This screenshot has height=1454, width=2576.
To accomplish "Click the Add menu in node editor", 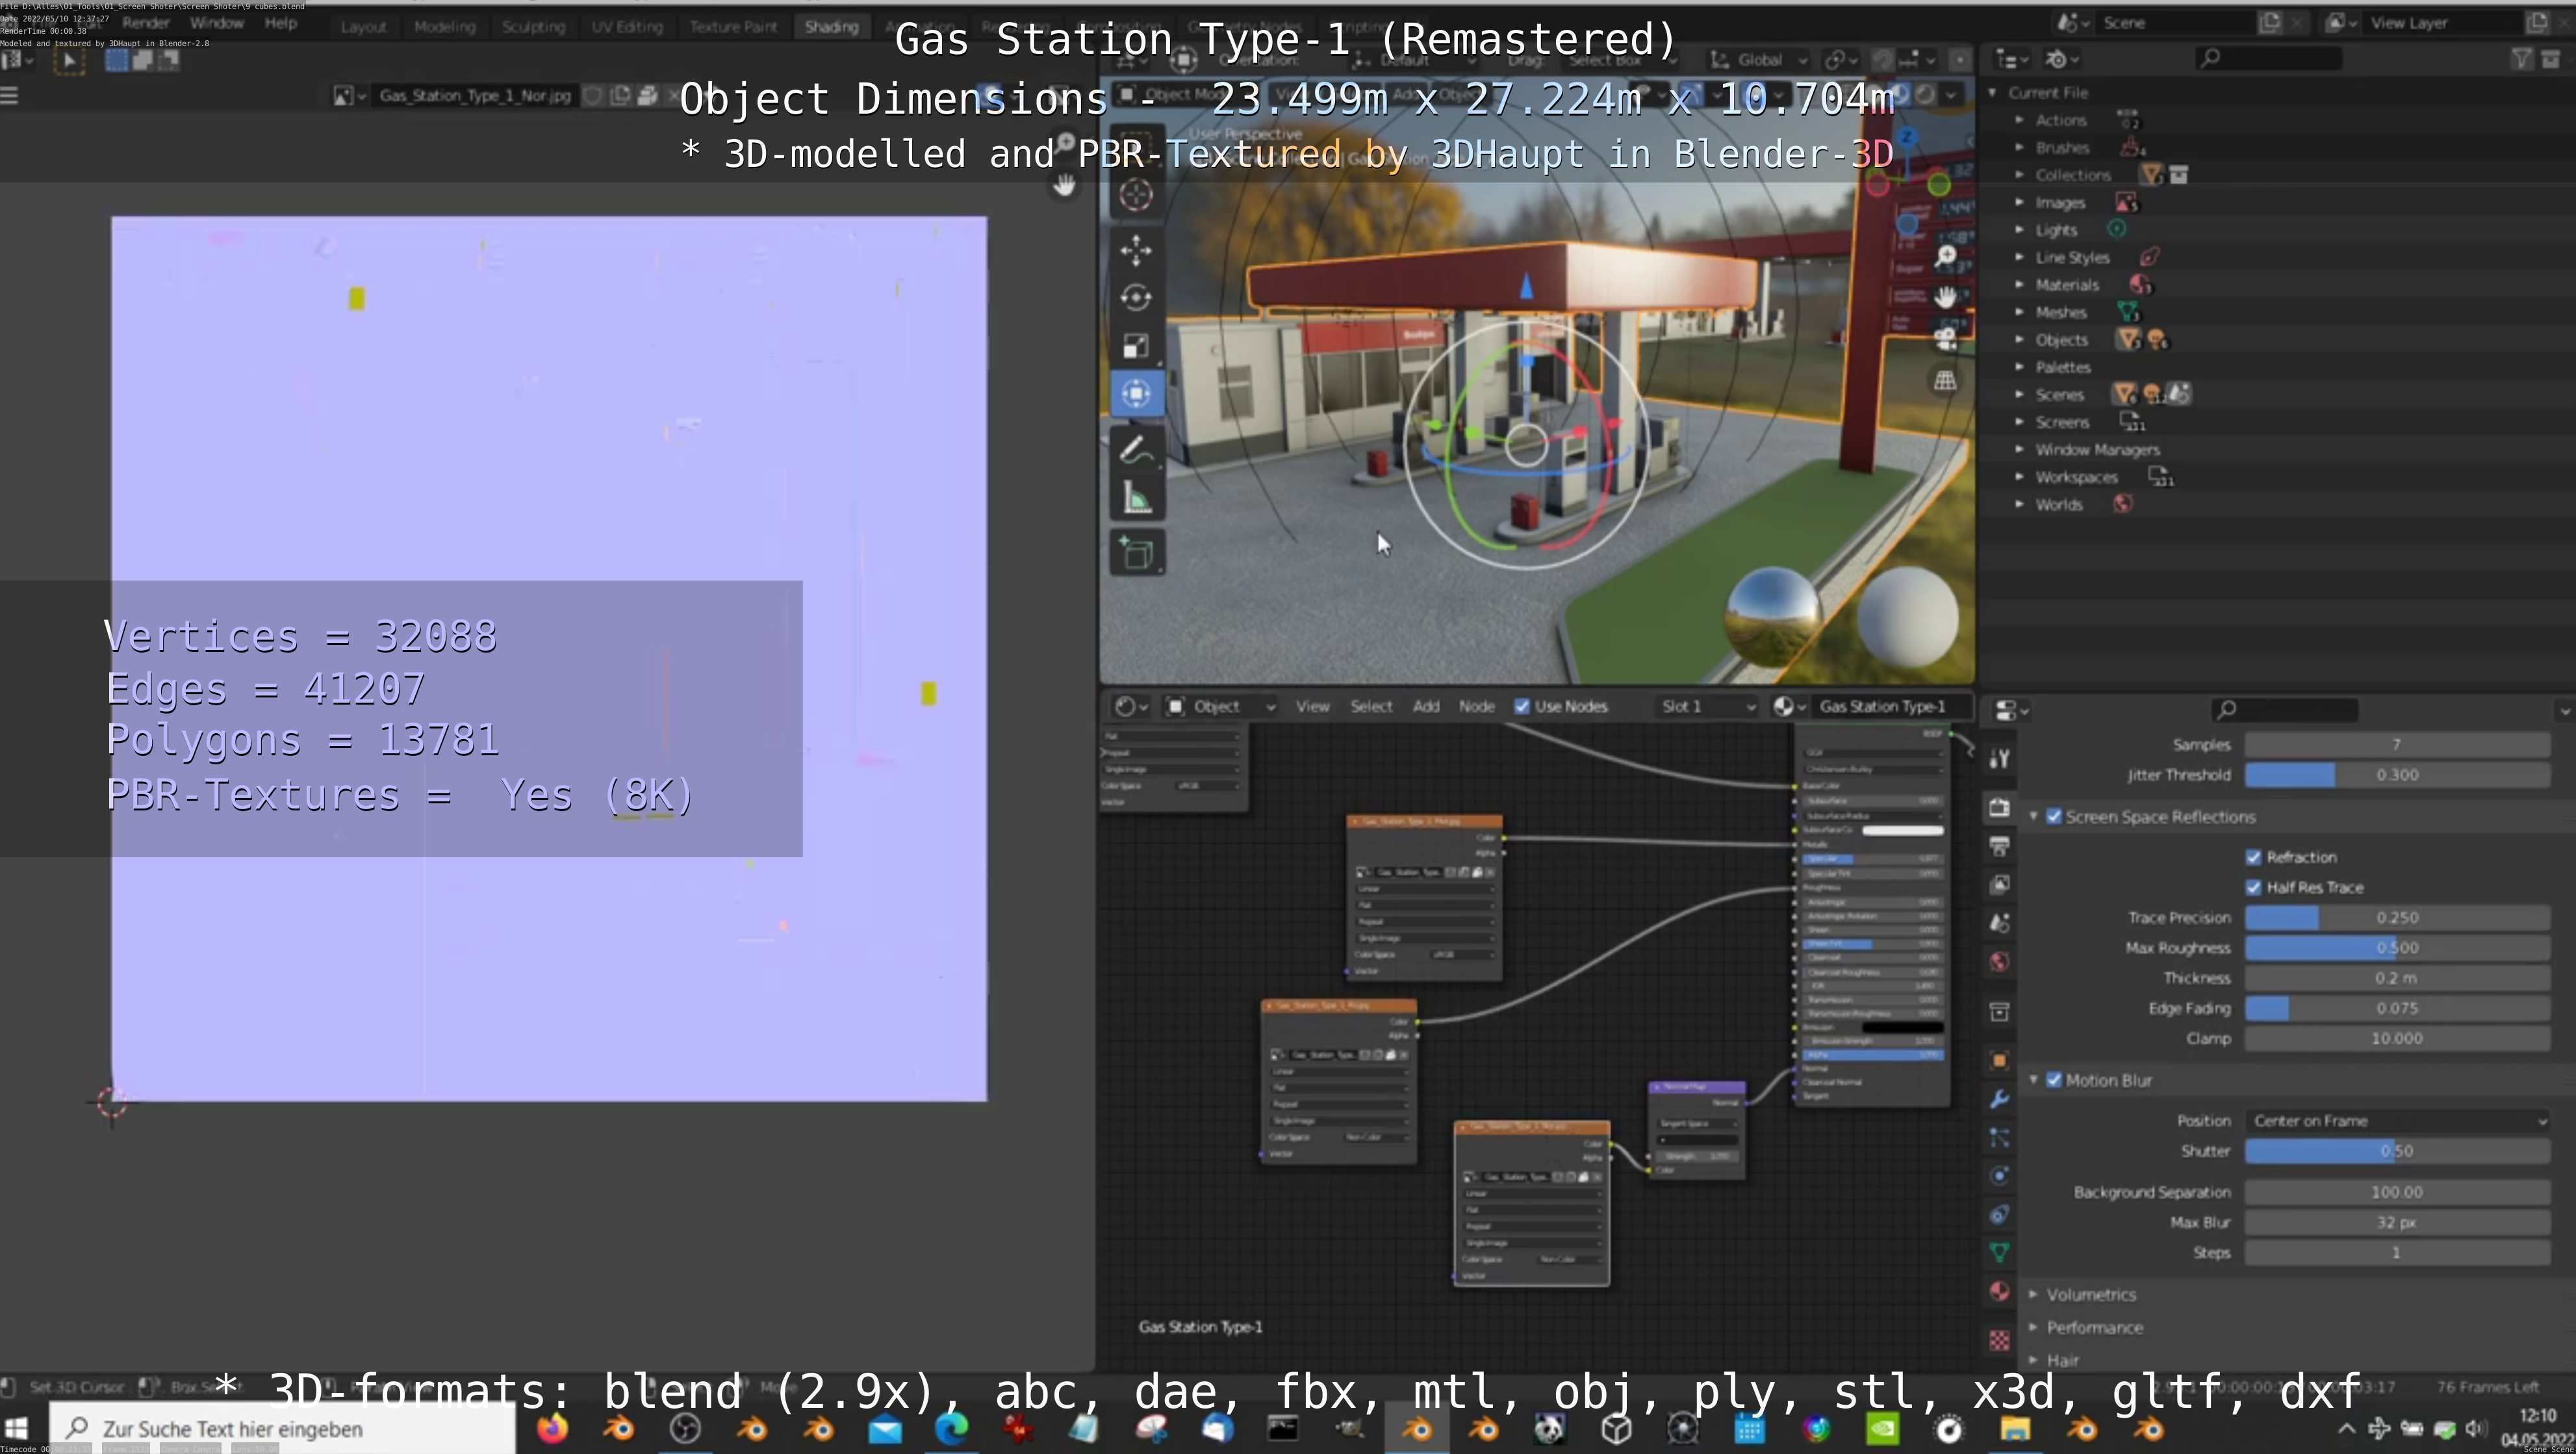I will tap(1425, 707).
